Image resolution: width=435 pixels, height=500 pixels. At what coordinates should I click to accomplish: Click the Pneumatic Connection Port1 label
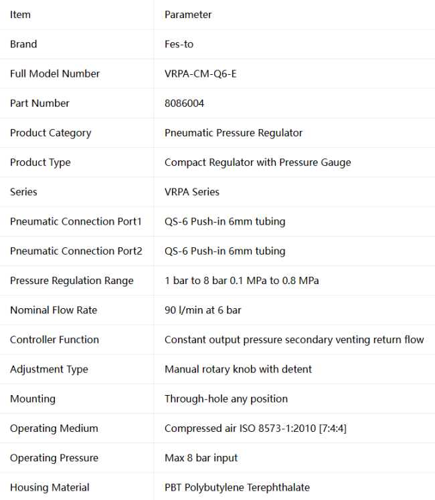point(76,222)
